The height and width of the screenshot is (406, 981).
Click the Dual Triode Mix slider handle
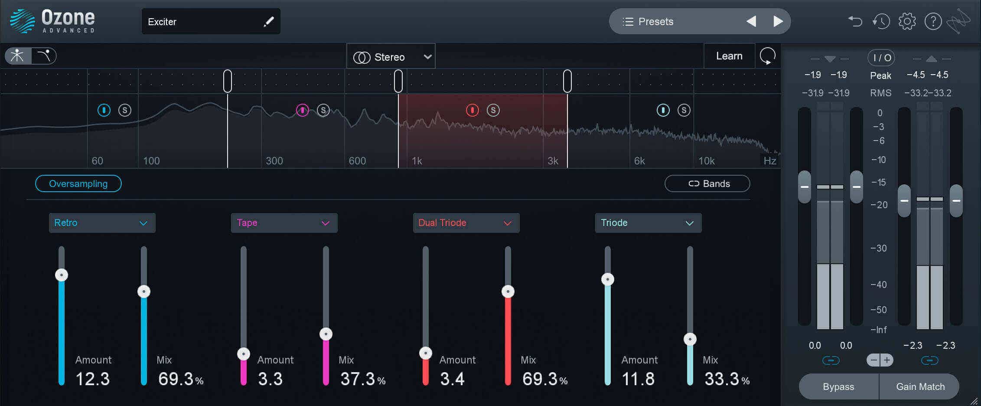point(508,291)
